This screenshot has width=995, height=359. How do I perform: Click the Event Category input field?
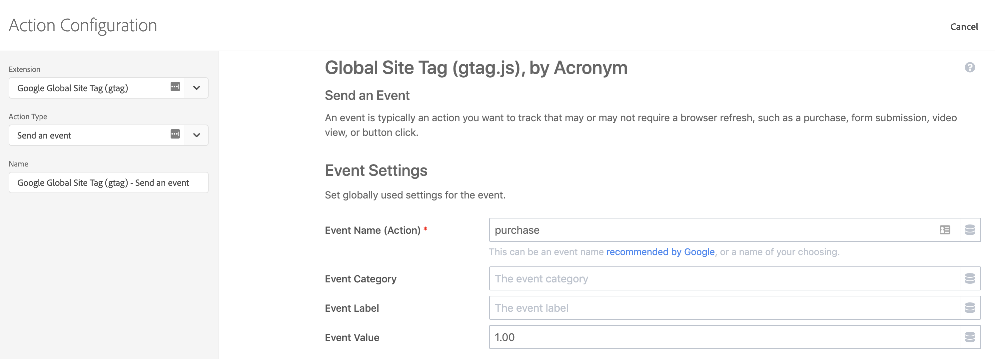[x=724, y=279]
